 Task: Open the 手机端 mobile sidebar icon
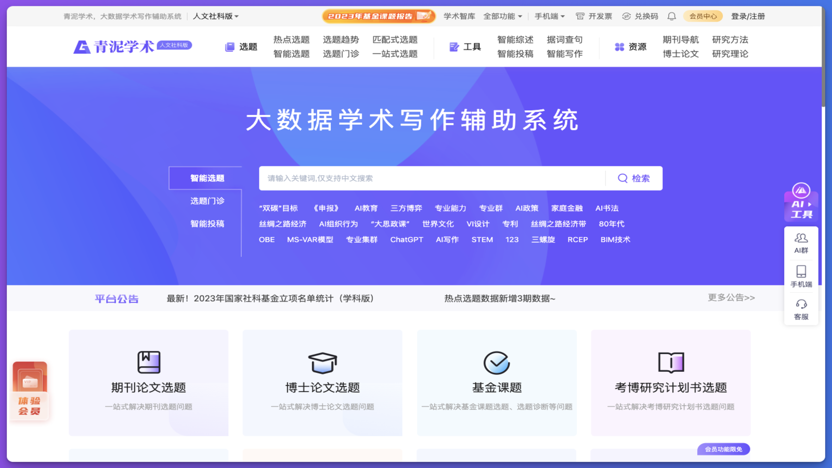tap(801, 276)
